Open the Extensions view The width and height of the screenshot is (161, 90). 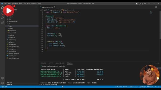[3, 23]
